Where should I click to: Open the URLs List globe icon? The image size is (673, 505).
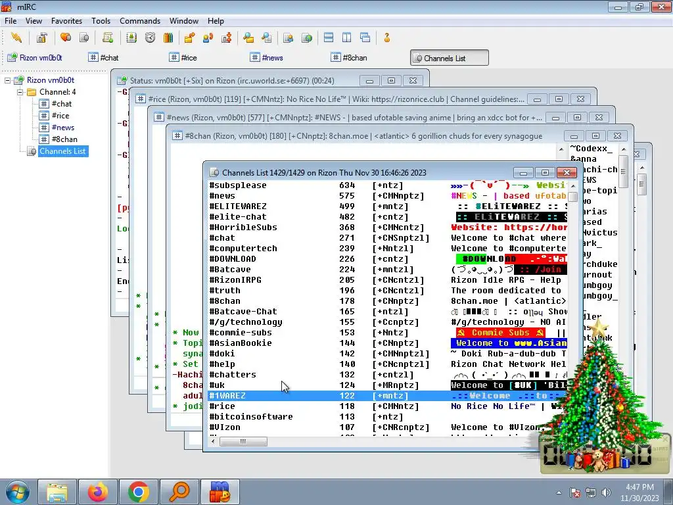coord(307,37)
